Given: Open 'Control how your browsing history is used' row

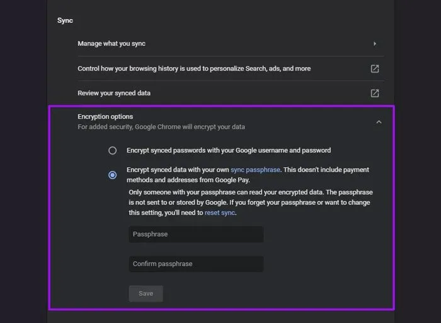Looking at the screenshot, I should 193,68.
